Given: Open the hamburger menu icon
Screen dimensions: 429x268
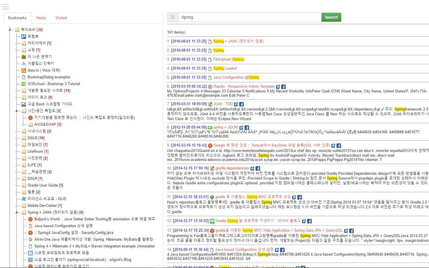Looking at the screenshot, I should pos(5,6).
